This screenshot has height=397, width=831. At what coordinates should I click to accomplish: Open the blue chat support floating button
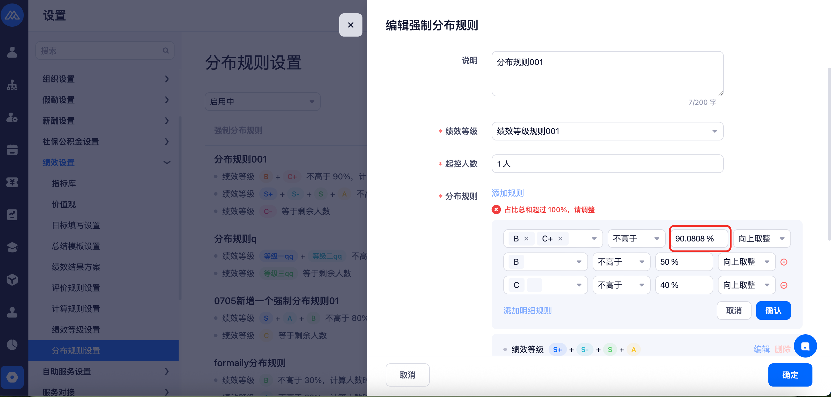coord(805,346)
